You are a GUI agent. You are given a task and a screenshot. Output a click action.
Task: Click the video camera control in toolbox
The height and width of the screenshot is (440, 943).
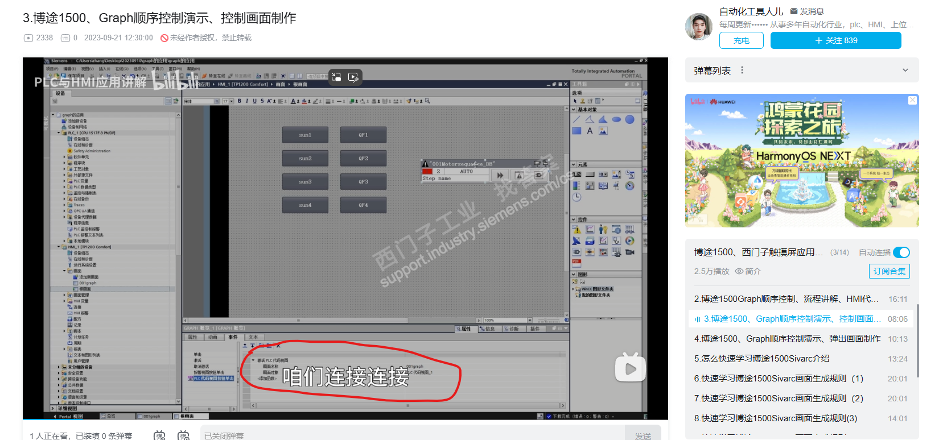[x=630, y=252]
